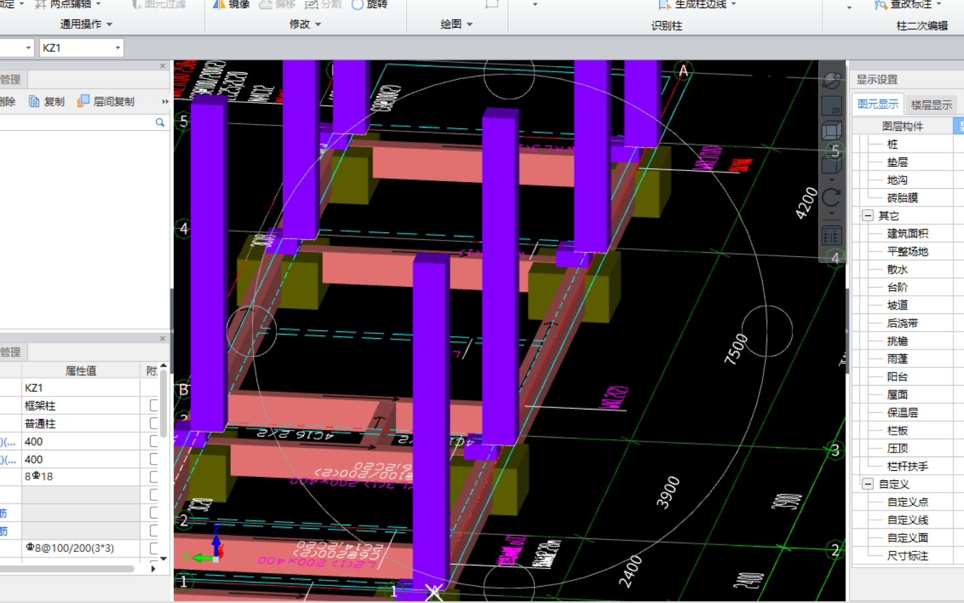Click the 属性值 column header

click(80, 371)
